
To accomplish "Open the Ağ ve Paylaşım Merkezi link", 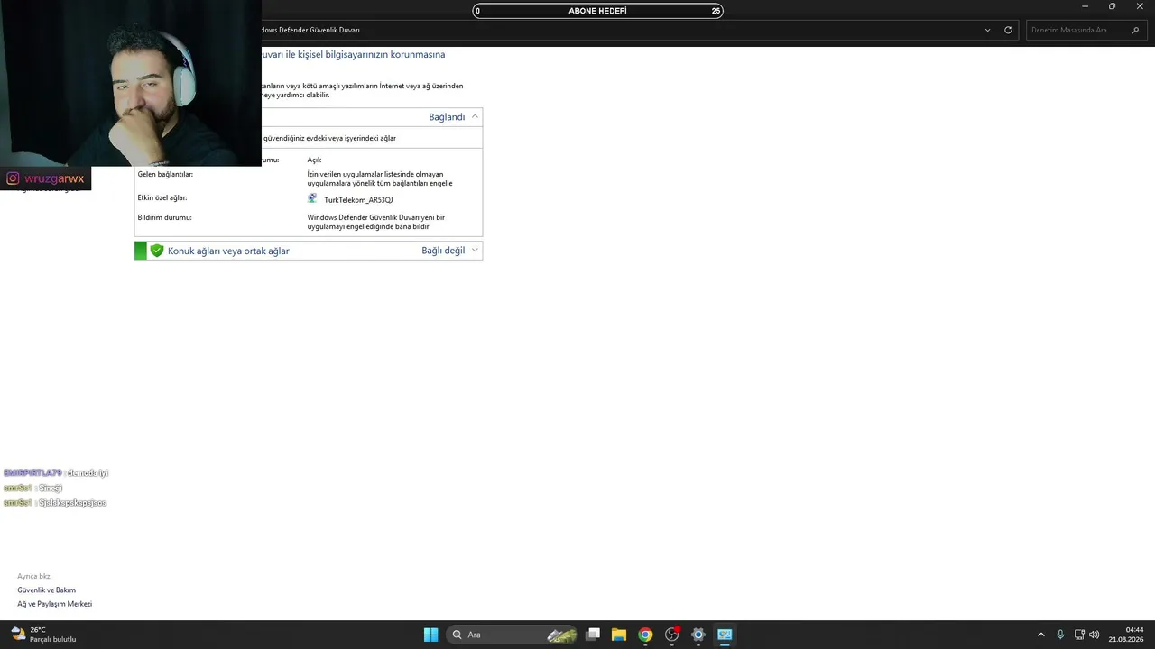I will [54, 604].
